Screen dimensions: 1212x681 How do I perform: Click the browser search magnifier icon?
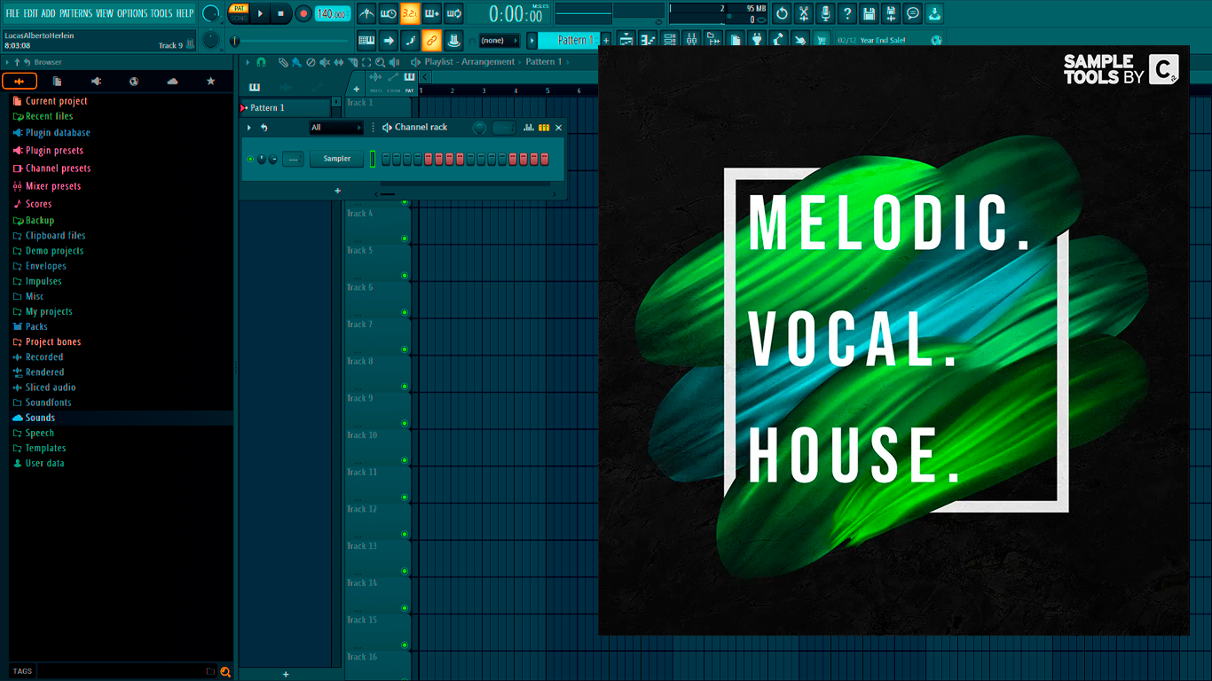point(225,672)
